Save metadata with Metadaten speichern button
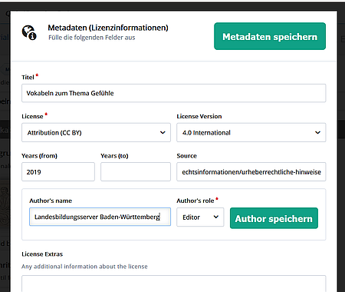Viewport: 345px width, 292px height. pyautogui.click(x=270, y=36)
